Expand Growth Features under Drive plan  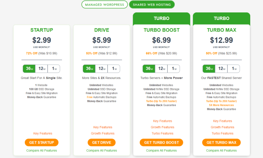[103, 133]
